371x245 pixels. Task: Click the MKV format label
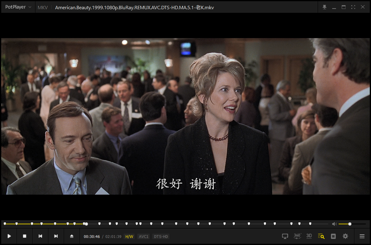(x=43, y=7)
